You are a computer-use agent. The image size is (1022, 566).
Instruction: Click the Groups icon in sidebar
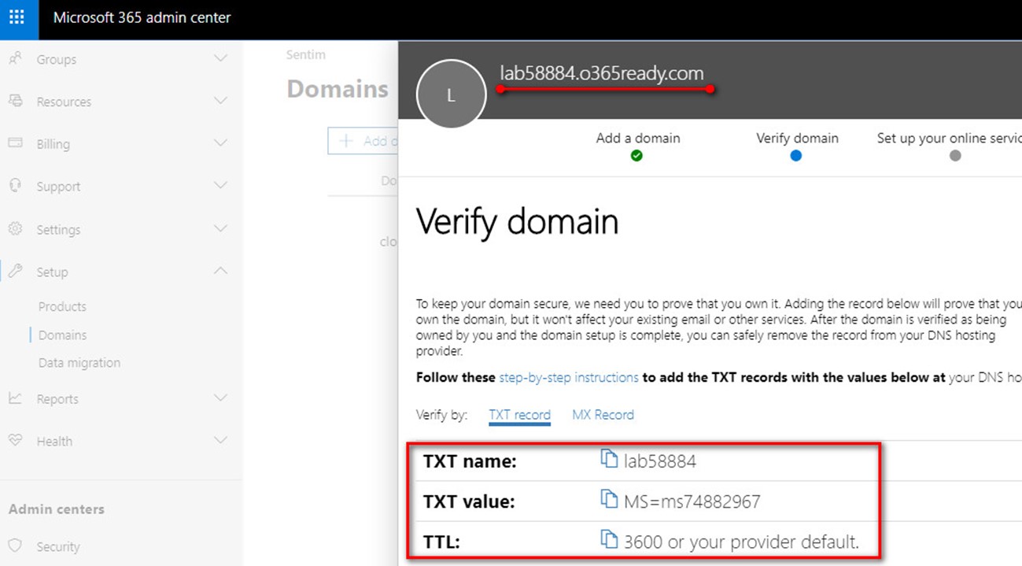click(x=15, y=59)
